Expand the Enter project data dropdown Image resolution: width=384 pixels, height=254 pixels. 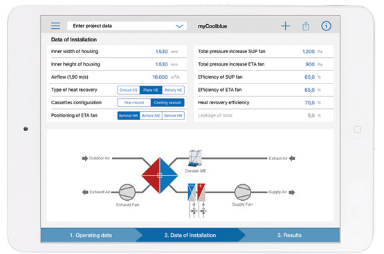(127, 26)
